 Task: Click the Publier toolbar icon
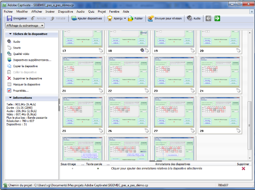(x=131, y=18)
